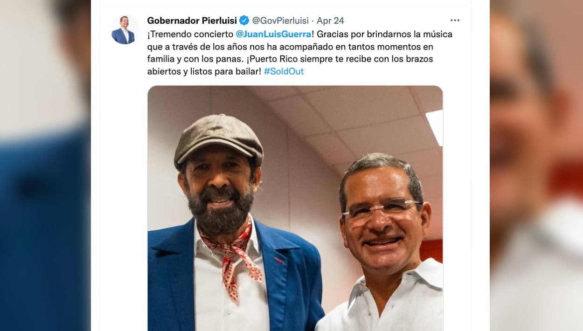Viewport: 583px width, 331px height.
Task: Click the Gobernador Pierluisi display name
Action: (192, 21)
